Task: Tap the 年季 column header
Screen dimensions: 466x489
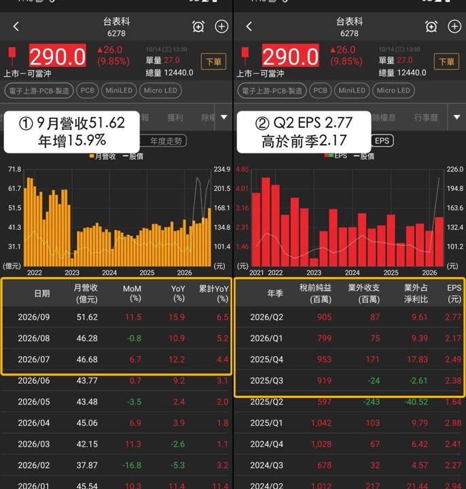Action: point(275,293)
